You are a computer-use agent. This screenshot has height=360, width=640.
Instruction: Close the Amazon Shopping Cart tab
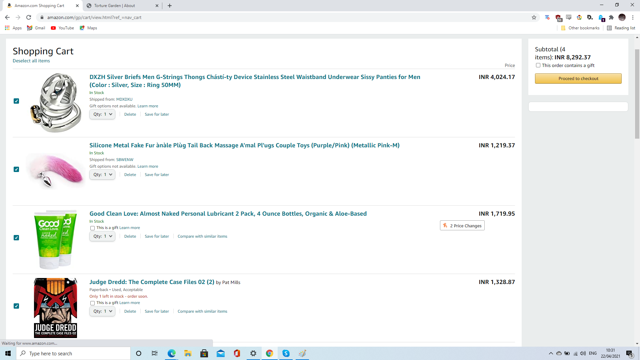[77, 6]
